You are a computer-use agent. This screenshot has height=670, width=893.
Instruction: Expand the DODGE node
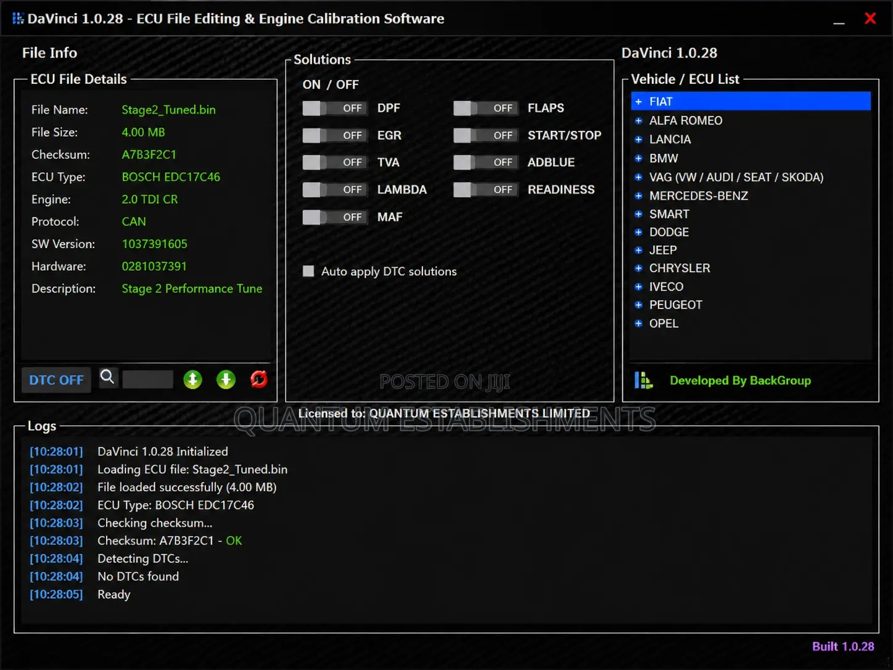[639, 232]
